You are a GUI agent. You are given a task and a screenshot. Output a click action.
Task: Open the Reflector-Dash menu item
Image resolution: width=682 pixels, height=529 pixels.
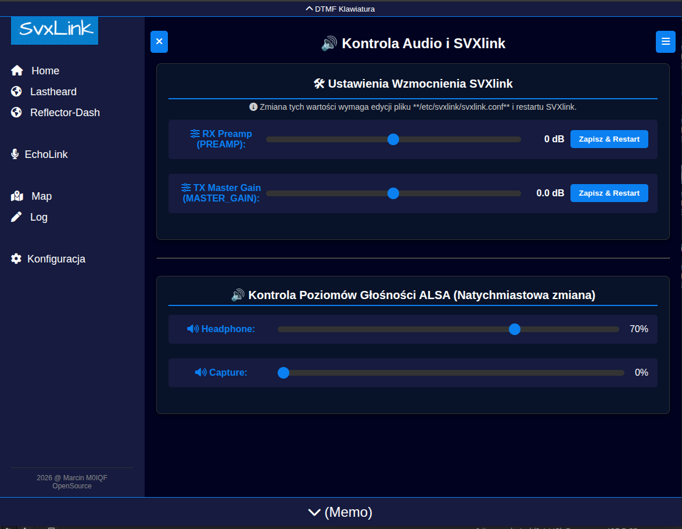[64, 113]
